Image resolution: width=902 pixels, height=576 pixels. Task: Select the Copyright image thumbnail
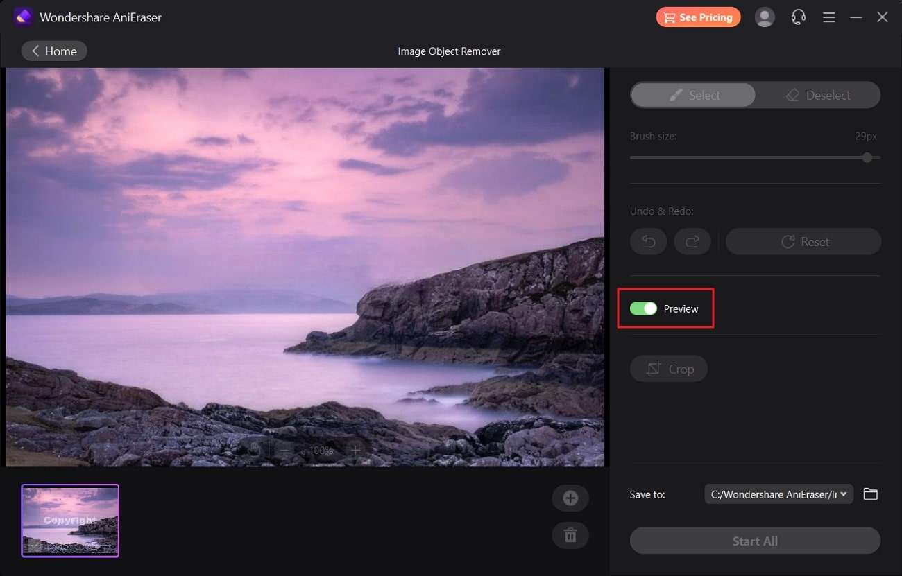pyautogui.click(x=69, y=520)
